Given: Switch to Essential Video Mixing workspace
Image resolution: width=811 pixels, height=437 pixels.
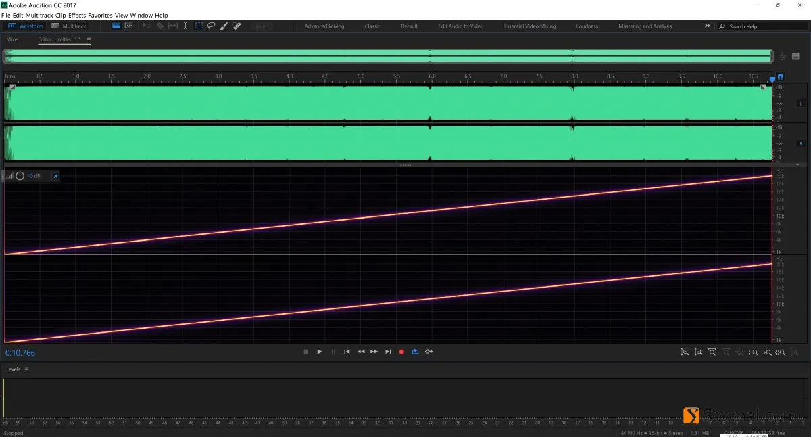Looking at the screenshot, I should [x=530, y=26].
